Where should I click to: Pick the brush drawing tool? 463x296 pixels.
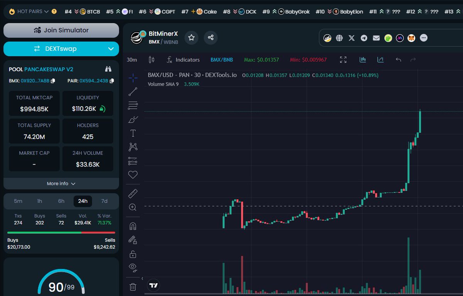point(133,119)
